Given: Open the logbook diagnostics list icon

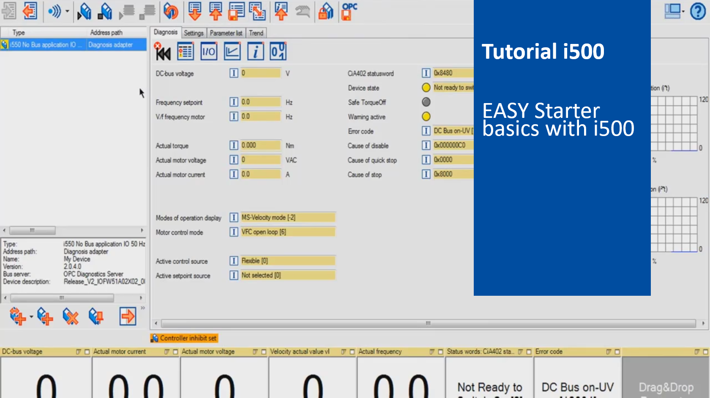Looking at the screenshot, I should [x=186, y=51].
